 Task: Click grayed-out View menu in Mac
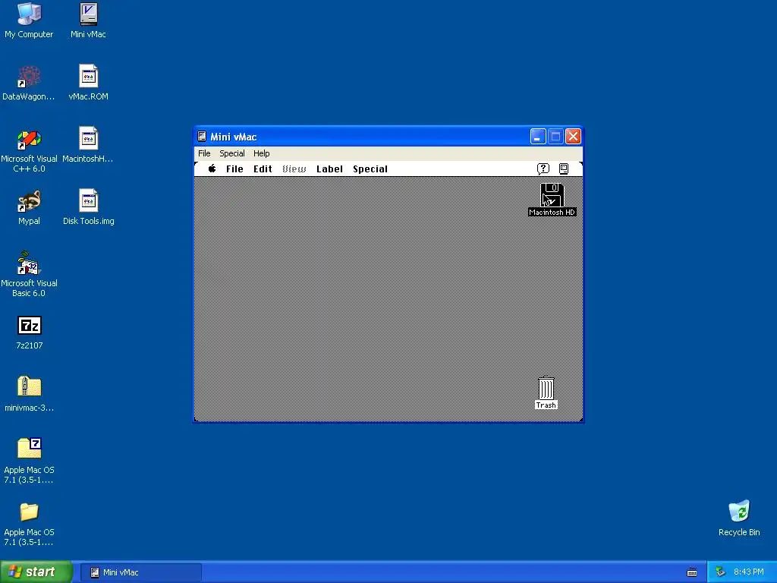294,169
